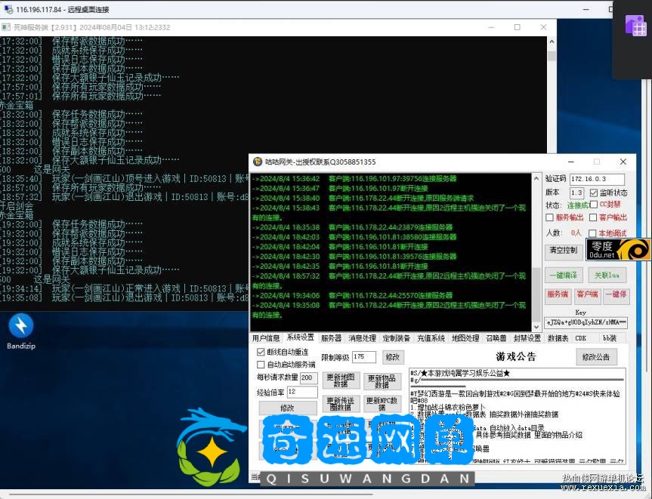The image size is (652, 499).
Task: Uncheck 断线自动重连 option
Action: point(261,353)
